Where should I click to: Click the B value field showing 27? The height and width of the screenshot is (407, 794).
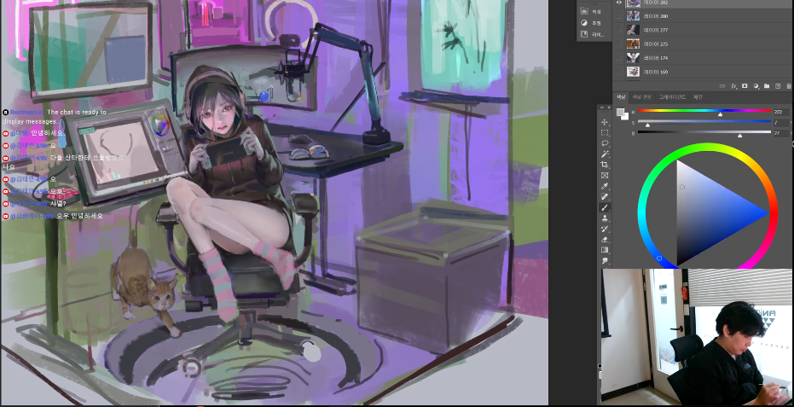click(x=781, y=133)
